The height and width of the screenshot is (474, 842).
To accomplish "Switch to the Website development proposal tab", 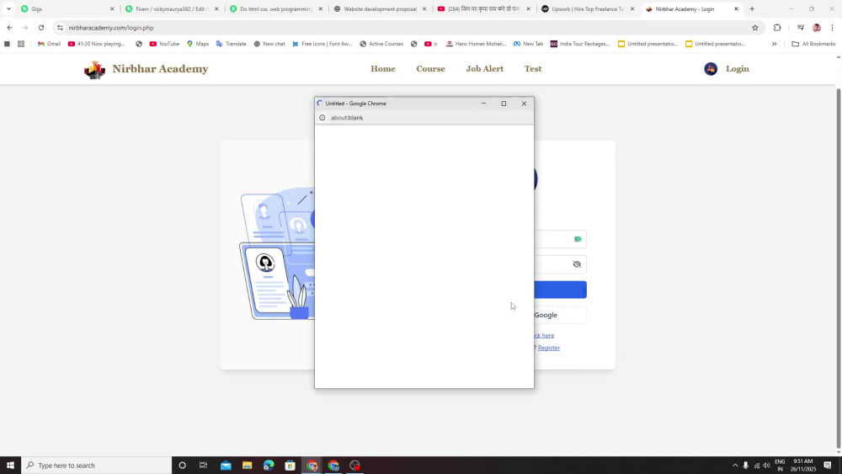I will point(381,9).
